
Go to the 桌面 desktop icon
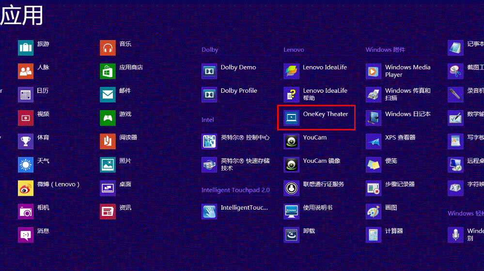108,188
